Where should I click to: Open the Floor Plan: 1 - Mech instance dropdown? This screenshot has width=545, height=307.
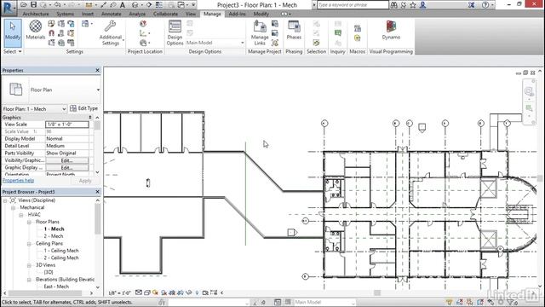click(x=64, y=109)
